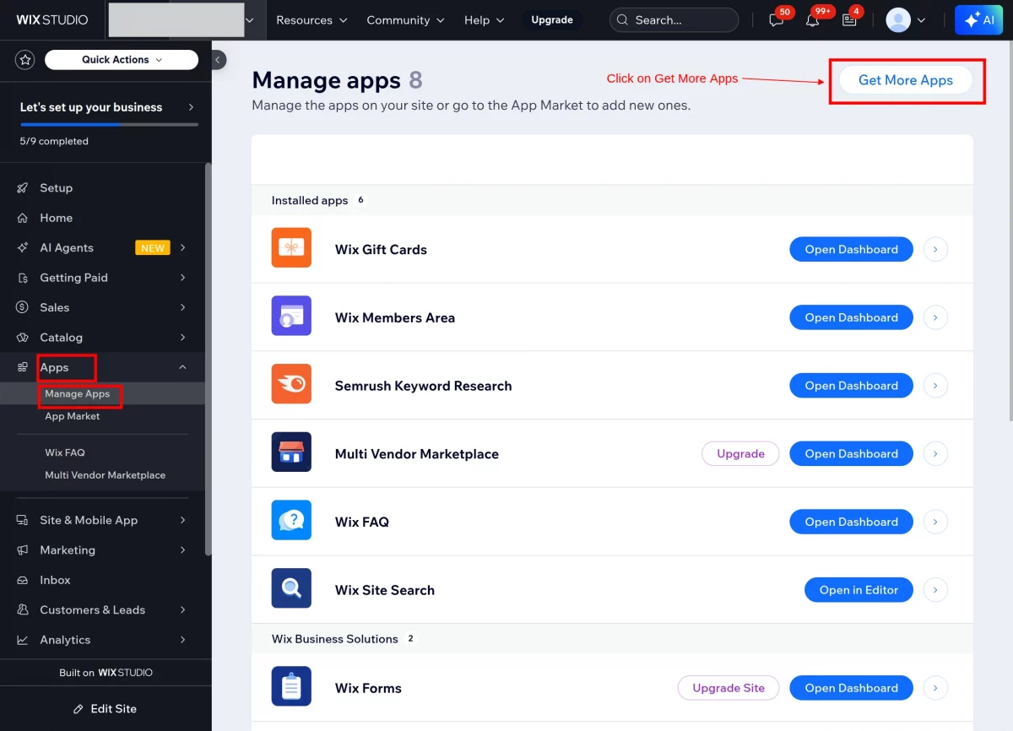
Task: Expand the Getting Paid submenu chevron
Action: (183, 278)
